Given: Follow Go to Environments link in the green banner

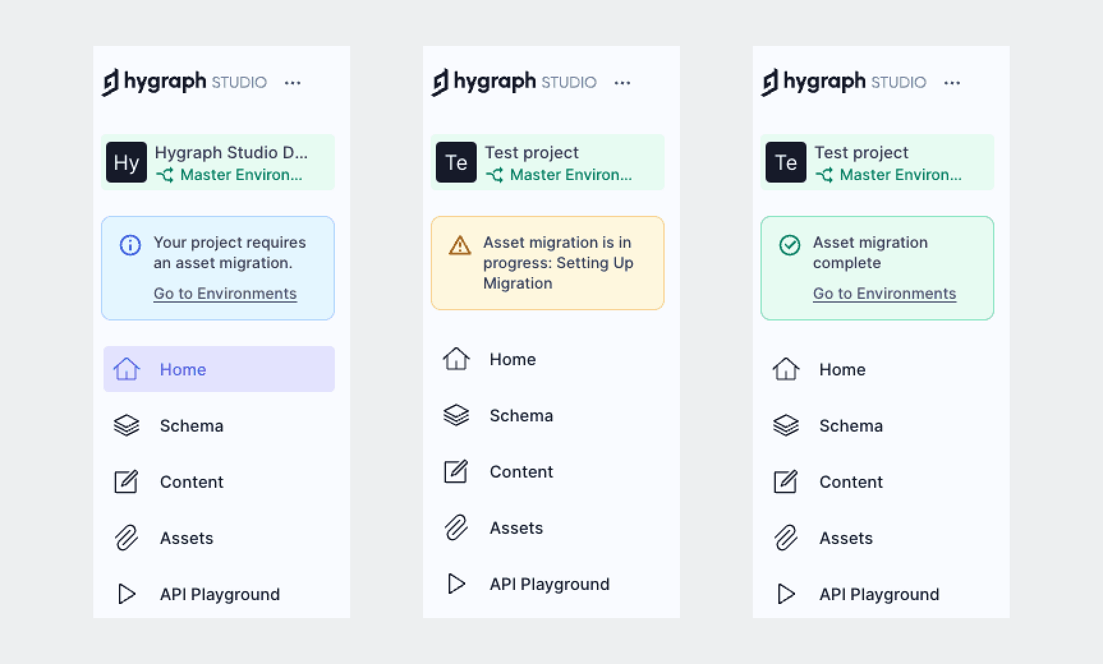Looking at the screenshot, I should coord(884,294).
